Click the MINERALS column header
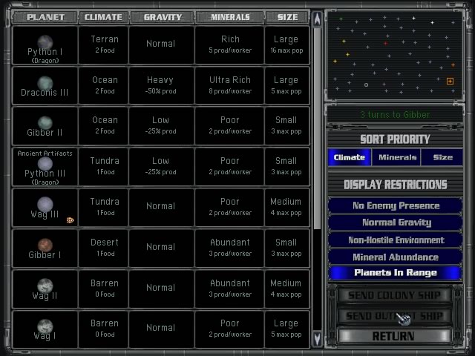Screen dimensions: 475x356 click(230, 17)
